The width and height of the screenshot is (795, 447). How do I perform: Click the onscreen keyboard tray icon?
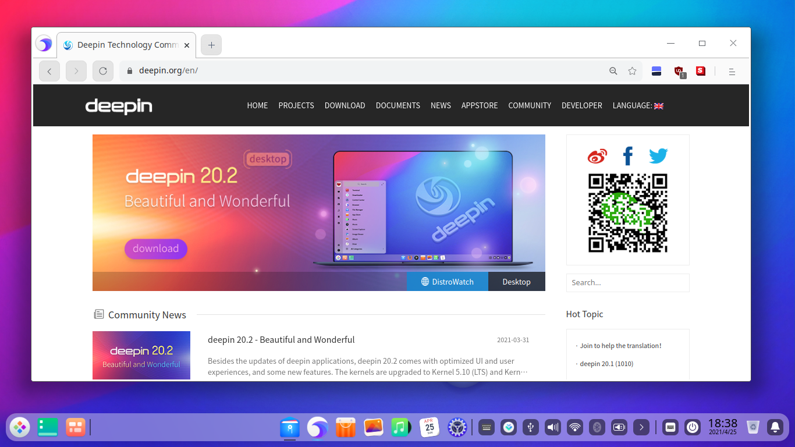(x=487, y=427)
